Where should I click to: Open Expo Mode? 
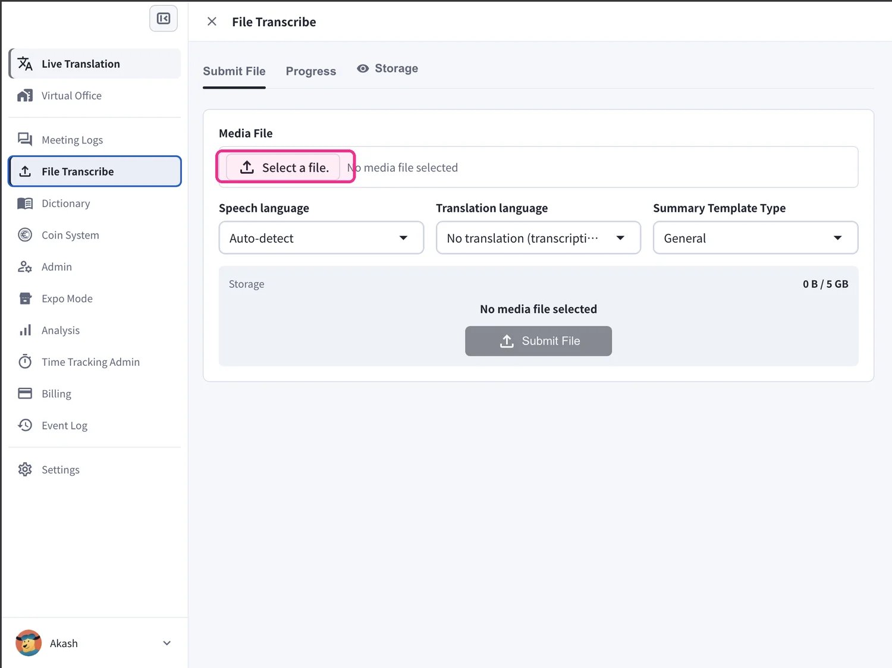coord(95,299)
